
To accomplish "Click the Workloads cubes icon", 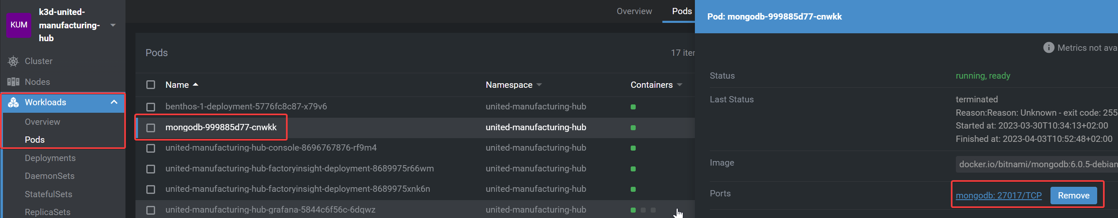I will coord(13,102).
